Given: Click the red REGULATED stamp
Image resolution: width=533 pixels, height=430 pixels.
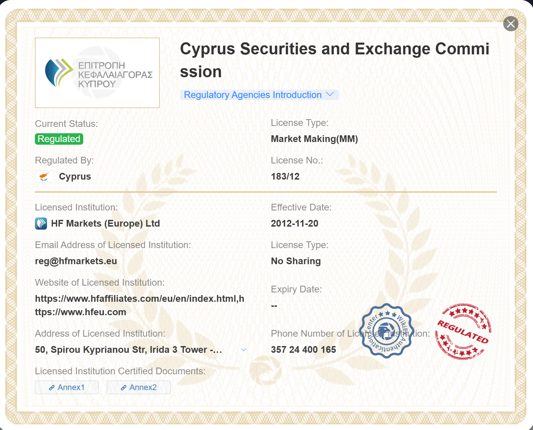Looking at the screenshot, I should [463, 332].
